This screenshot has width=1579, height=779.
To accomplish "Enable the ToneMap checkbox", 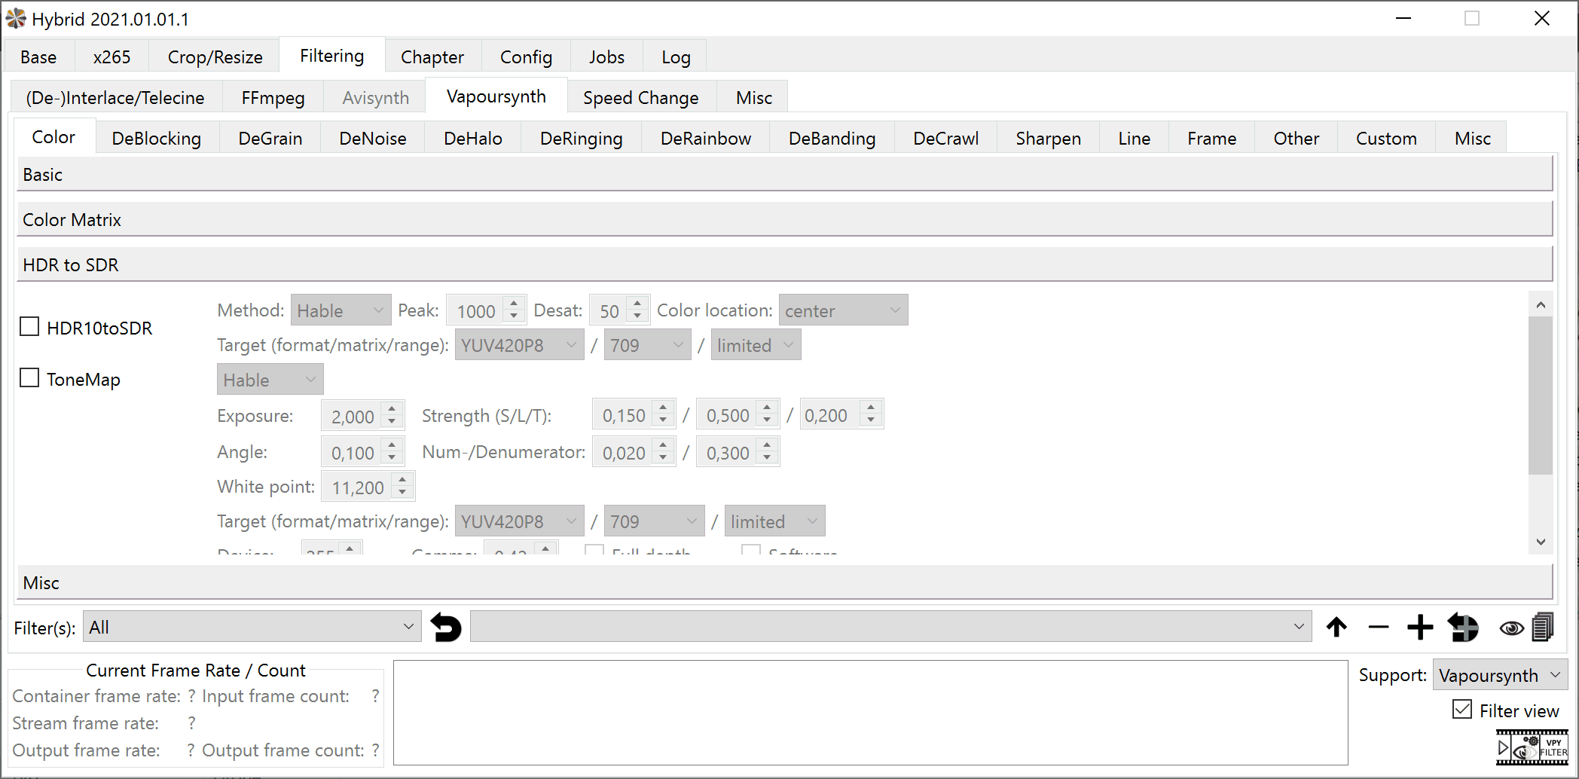I will (29, 378).
